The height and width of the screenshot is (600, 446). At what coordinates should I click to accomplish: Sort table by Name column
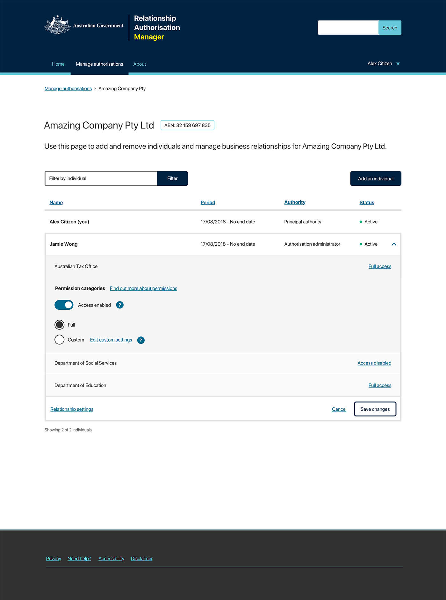tap(56, 202)
